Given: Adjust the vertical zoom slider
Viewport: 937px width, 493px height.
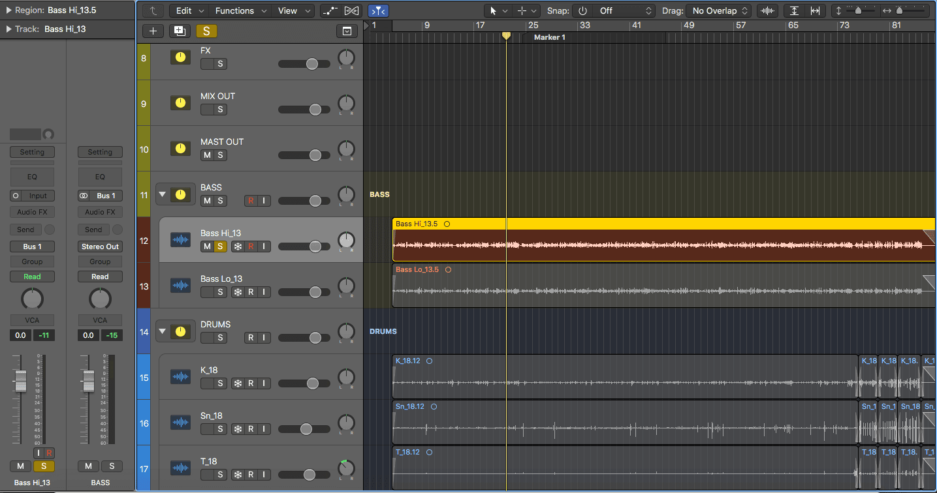Looking at the screenshot, I should coord(858,10).
